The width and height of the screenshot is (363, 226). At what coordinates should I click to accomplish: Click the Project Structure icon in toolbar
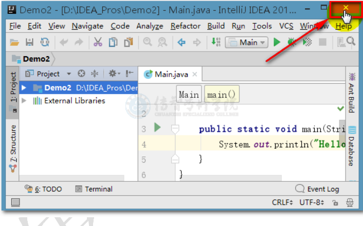pyautogui.click(x=341, y=42)
